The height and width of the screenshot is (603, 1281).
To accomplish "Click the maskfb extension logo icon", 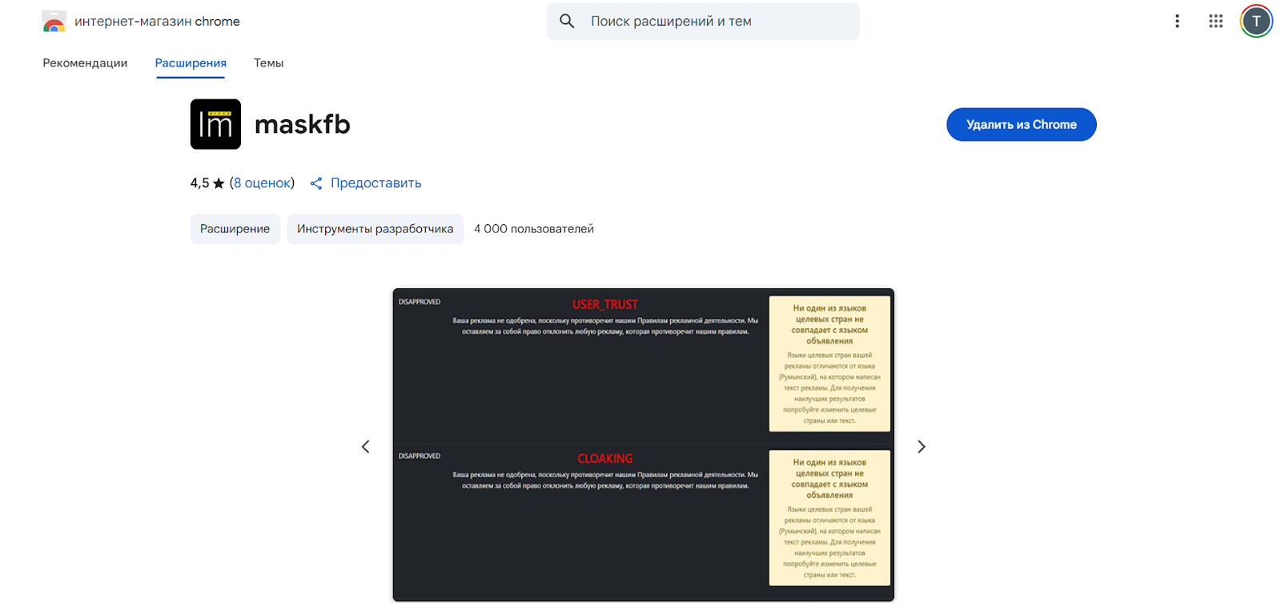I will click(215, 124).
